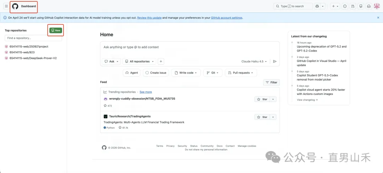Open the Notifications inbox icon
383x173 pixels.
point(368,6)
